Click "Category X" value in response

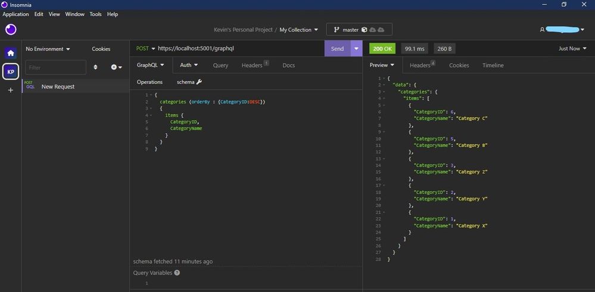tap(472, 226)
